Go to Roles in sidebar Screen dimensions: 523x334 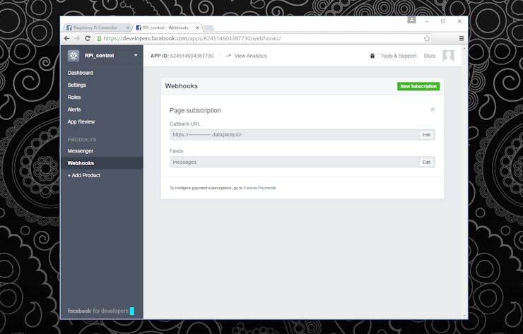(x=74, y=97)
